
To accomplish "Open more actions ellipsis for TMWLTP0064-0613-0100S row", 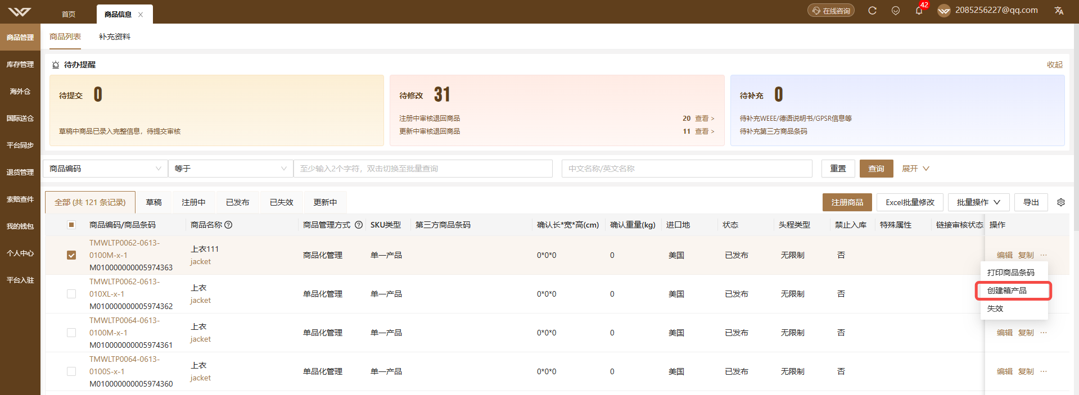I will (1044, 371).
